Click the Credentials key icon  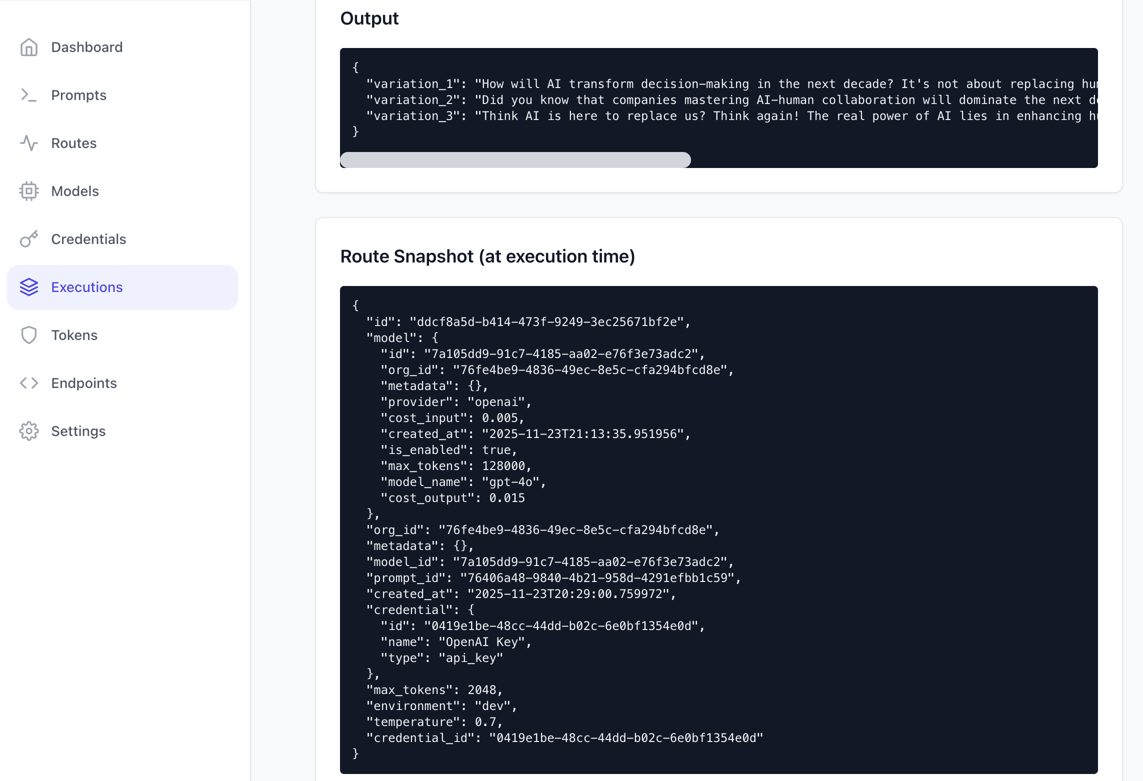point(28,239)
